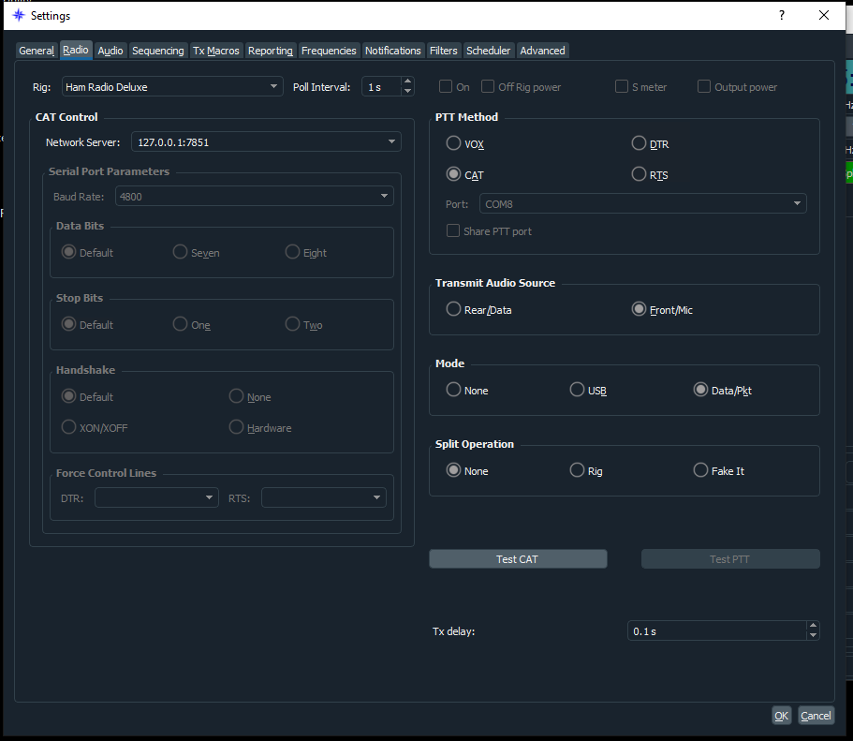Image resolution: width=853 pixels, height=741 pixels.
Task: Decrease Poll Interval with down arrow
Action: [407, 91]
